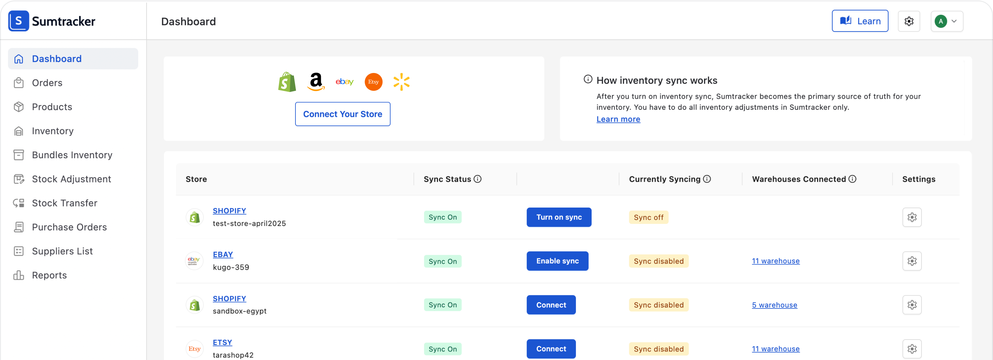Go to Purchase Orders in sidebar
The image size is (993, 360).
click(69, 227)
